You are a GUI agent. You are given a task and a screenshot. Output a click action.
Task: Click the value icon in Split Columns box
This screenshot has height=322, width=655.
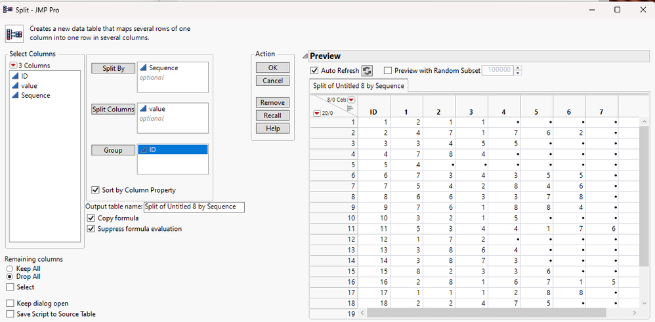coord(143,109)
